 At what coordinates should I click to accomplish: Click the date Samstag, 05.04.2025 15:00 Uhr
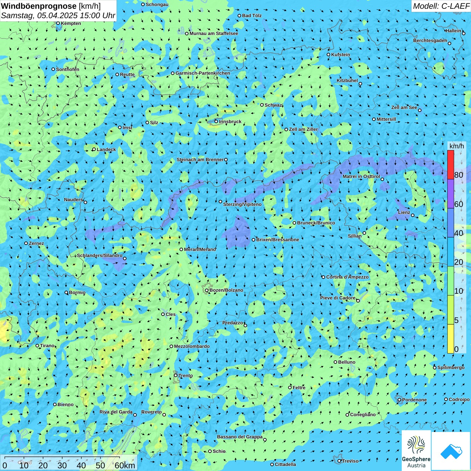[x=58, y=15]
